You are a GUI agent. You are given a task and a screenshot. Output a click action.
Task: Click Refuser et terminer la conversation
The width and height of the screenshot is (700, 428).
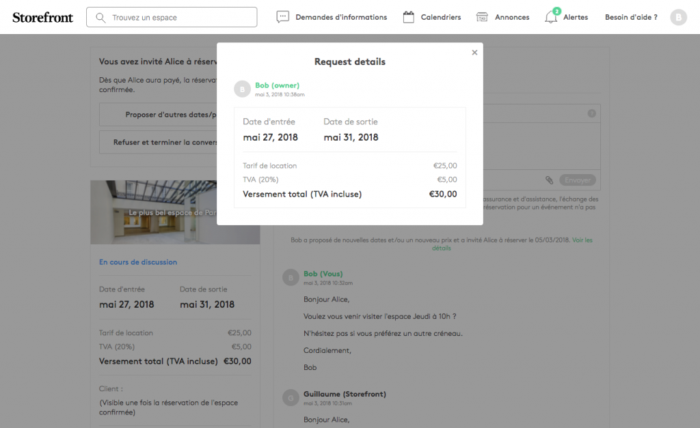point(159,143)
